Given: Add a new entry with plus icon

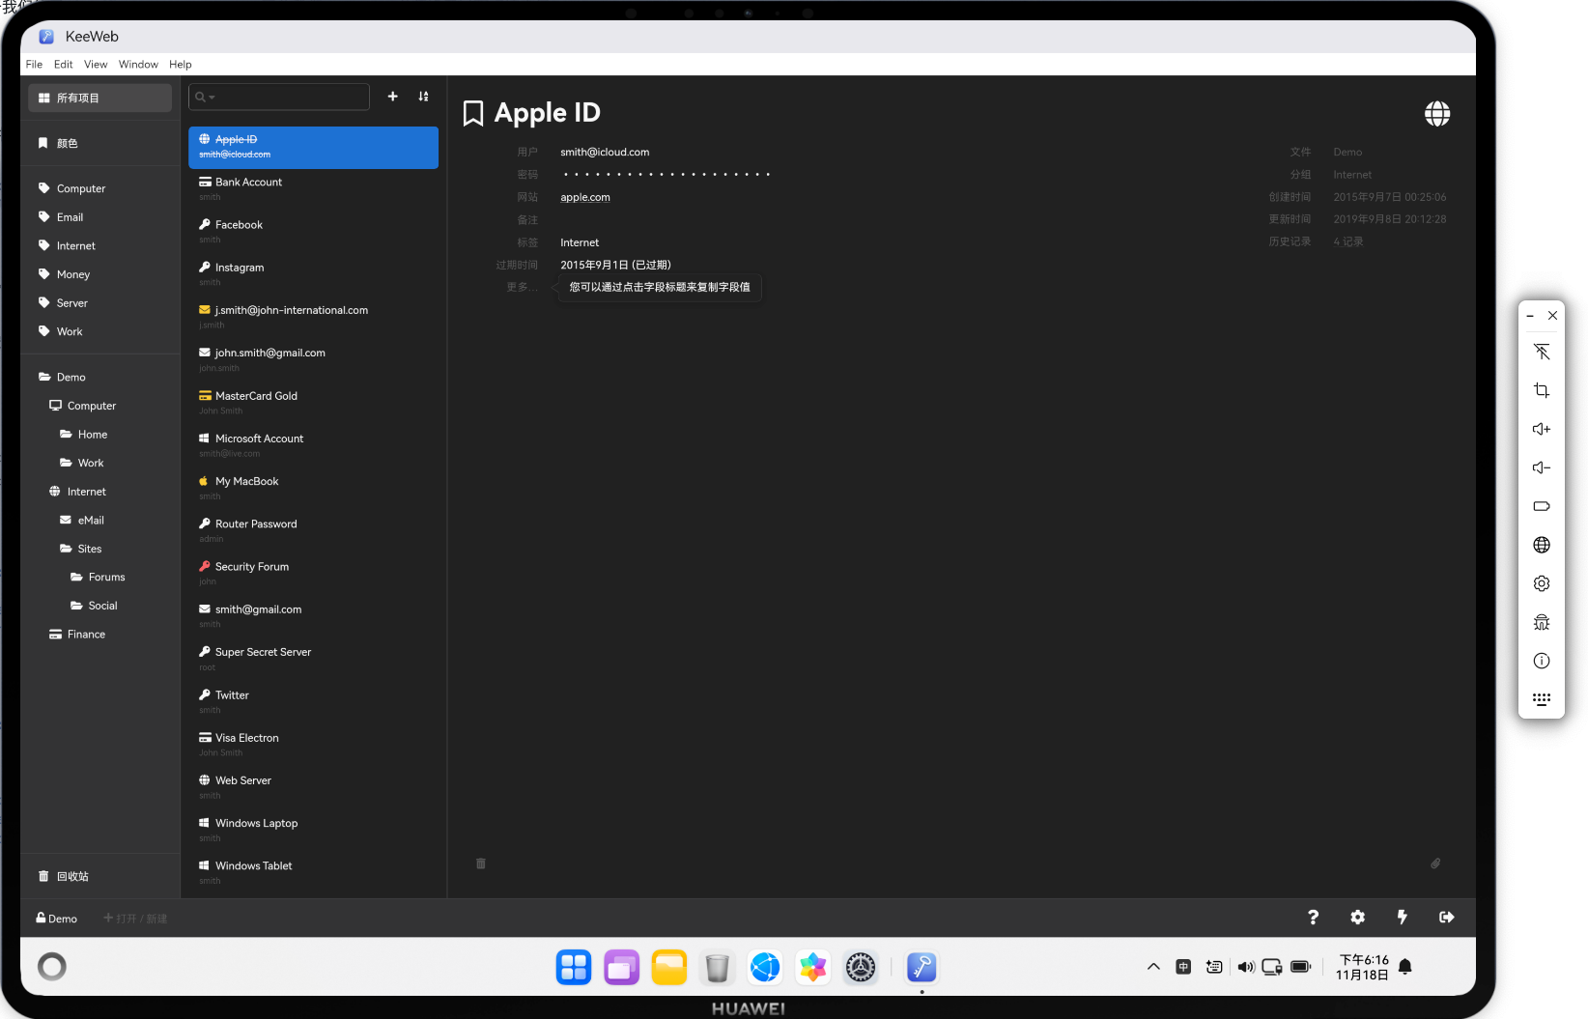Looking at the screenshot, I should point(392,97).
